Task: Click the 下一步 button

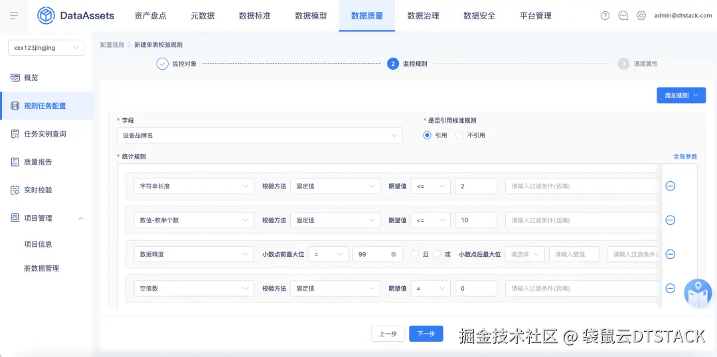Action: pos(426,334)
